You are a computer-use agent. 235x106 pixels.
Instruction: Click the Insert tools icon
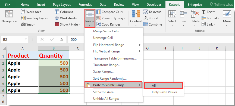coord(184,14)
